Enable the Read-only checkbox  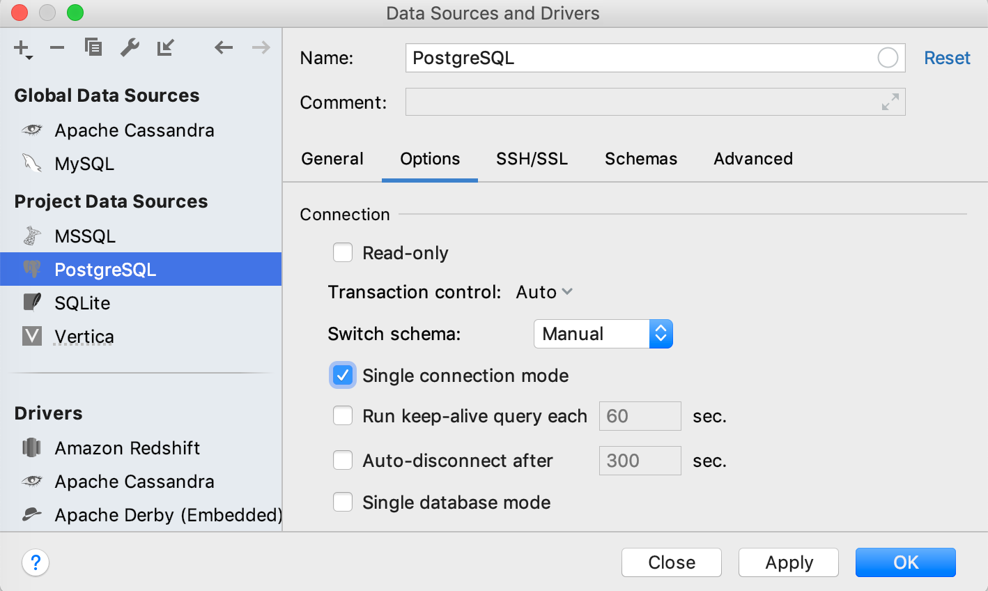click(x=343, y=252)
